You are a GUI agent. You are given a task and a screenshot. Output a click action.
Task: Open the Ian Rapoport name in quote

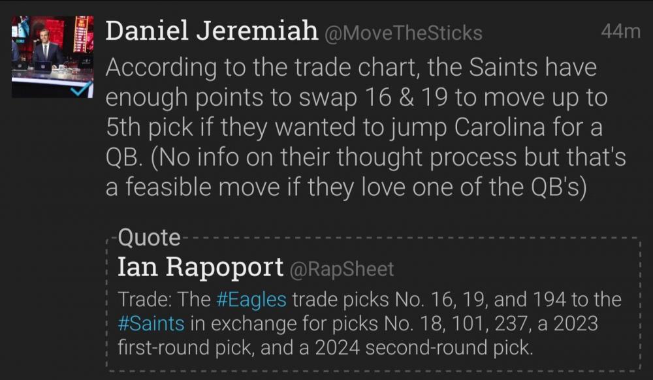(x=200, y=267)
